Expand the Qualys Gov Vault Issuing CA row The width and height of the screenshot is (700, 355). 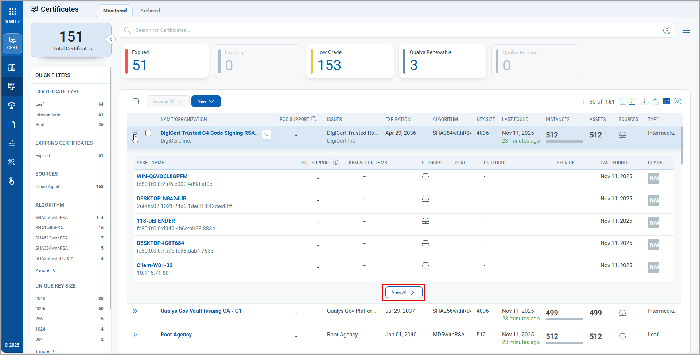click(x=135, y=311)
